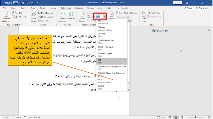Open Researcher pane options dropdown arrow

click(202, 30)
